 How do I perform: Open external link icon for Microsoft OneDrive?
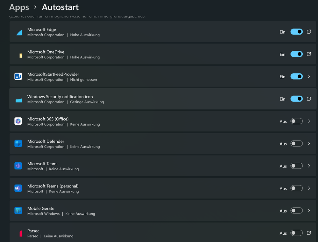[x=309, y=54]
